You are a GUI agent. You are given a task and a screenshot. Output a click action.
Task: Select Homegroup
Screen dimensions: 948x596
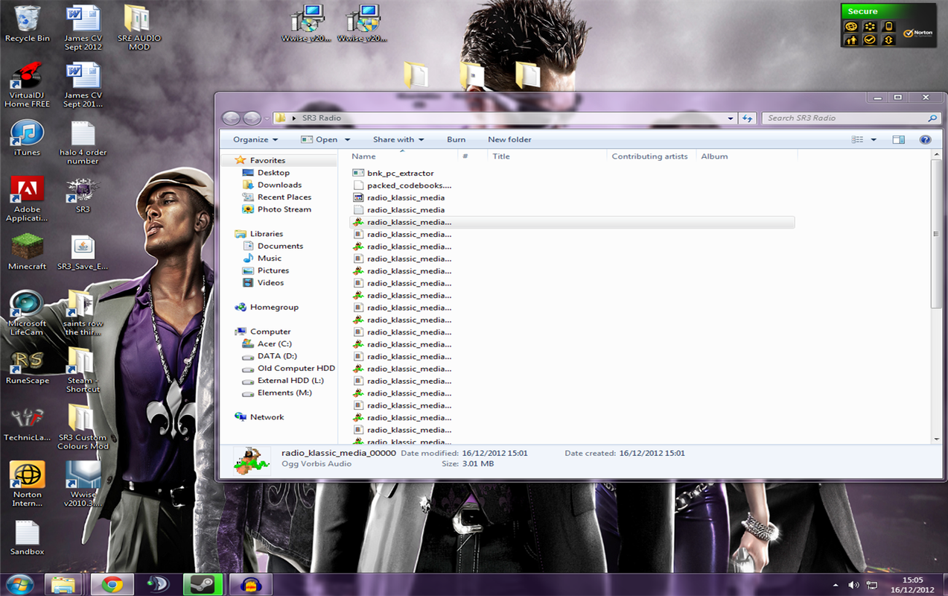[x=274, y=307]
